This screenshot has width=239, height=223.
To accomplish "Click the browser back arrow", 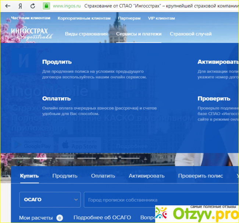I will pyautogui.click(x=7, y=6).
